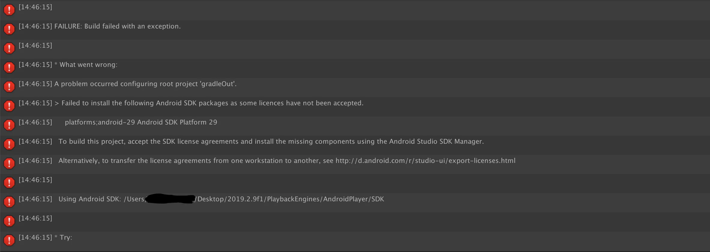Click error icon beside 'A problem occurred configuring'
The image size is (710, 252).
pyautogui.click(x=9, y=87)
